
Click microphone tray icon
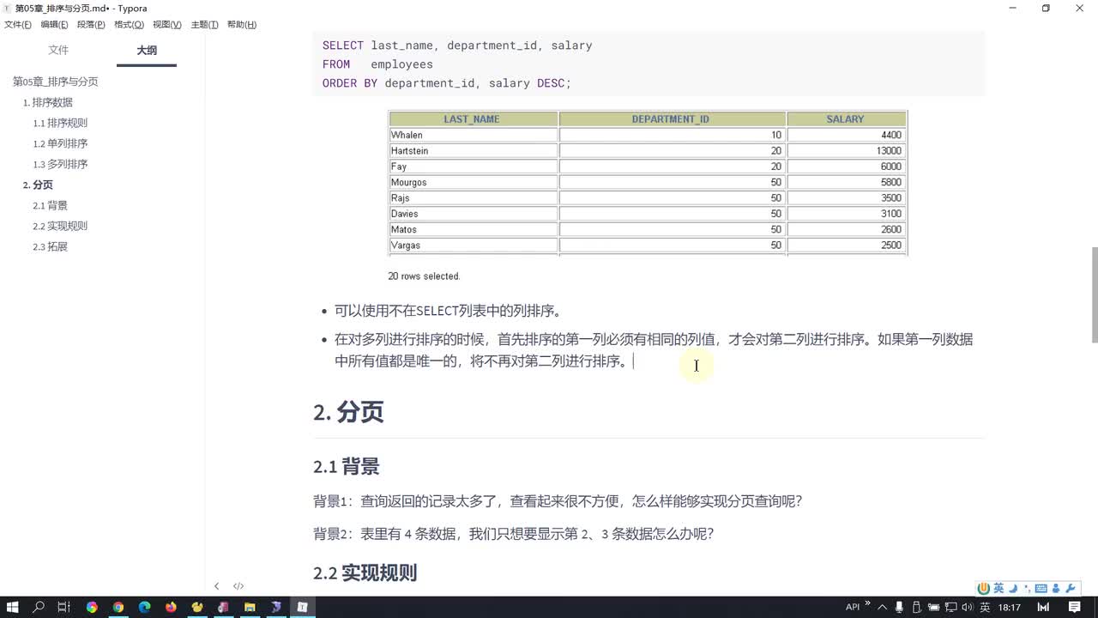coord(899,607)
